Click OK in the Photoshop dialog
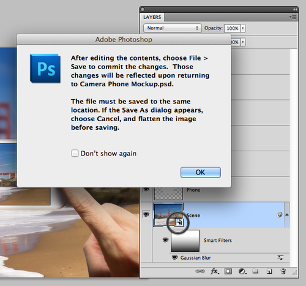This screenshot has height=286, width=306. (x=201, y=172)
